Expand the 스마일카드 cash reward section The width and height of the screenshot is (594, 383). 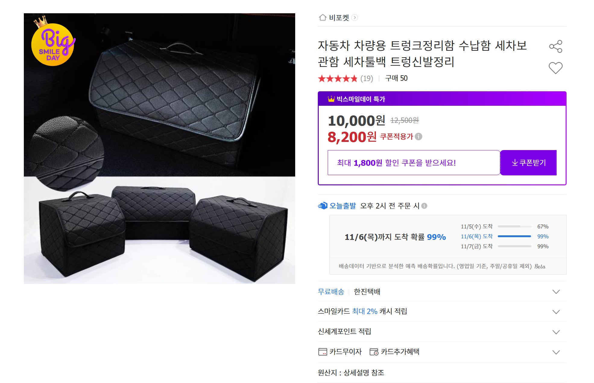coord(556,312)
